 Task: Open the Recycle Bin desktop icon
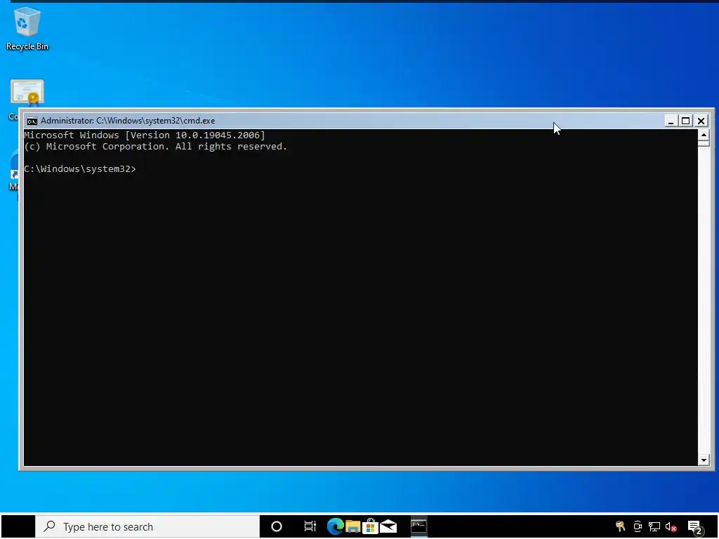click(x=27, y=28)
